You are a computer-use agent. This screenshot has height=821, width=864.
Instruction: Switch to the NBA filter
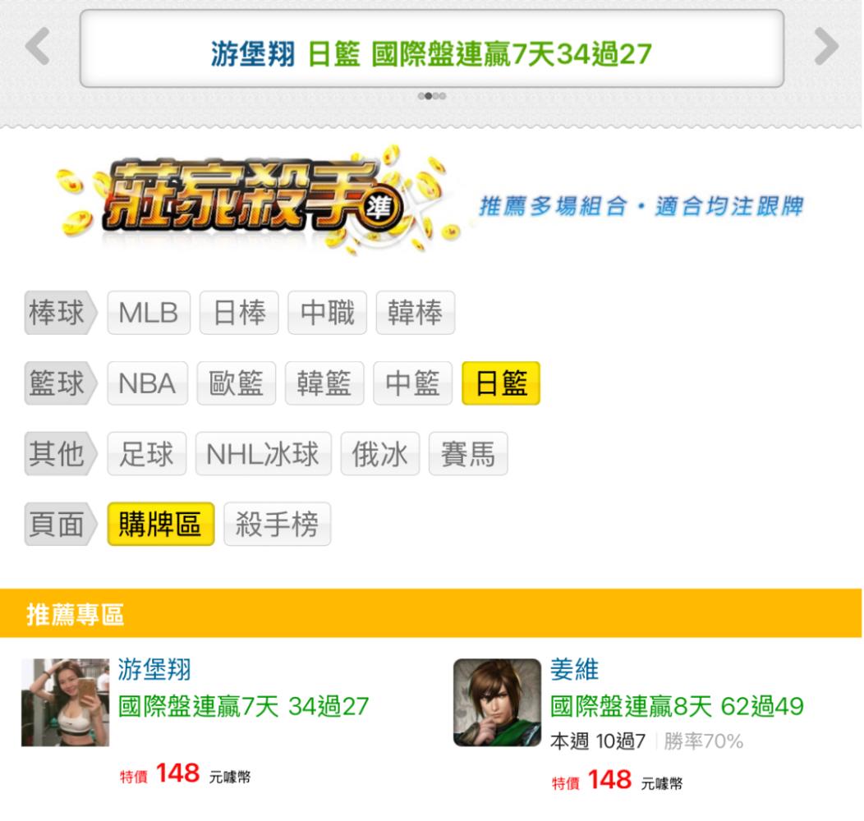coord(148,383)
